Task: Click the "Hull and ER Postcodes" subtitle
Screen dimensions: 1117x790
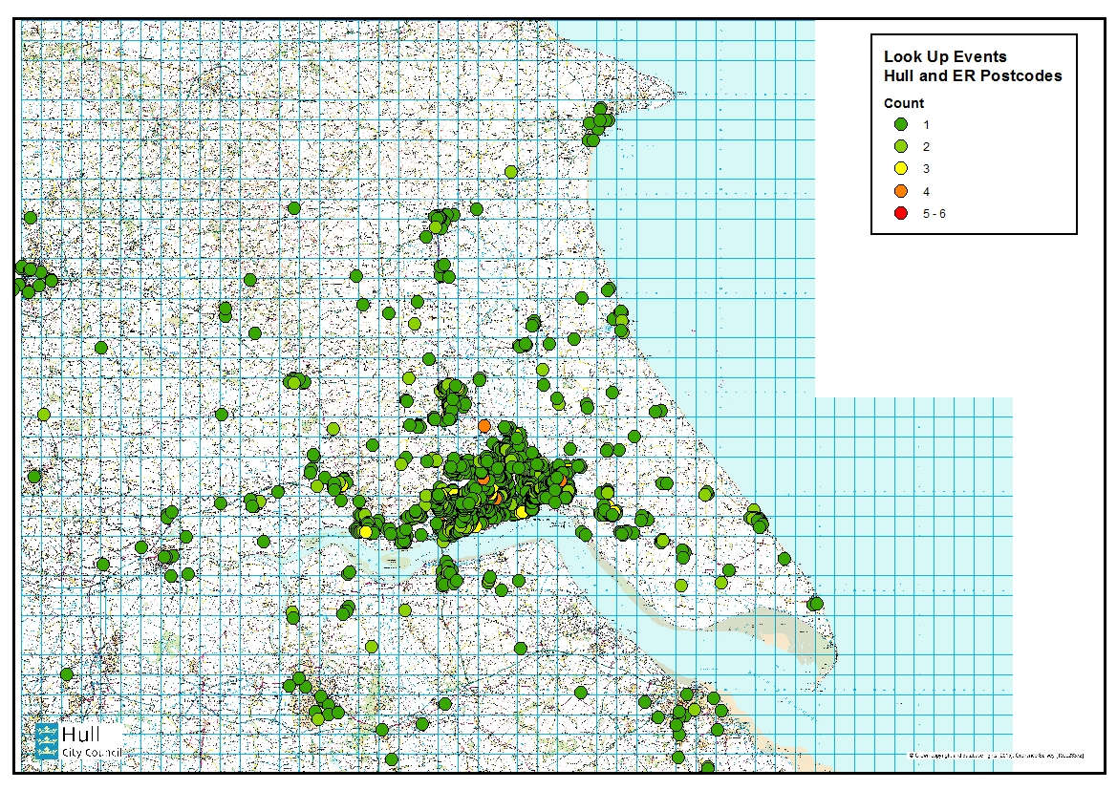Action: 972,76
